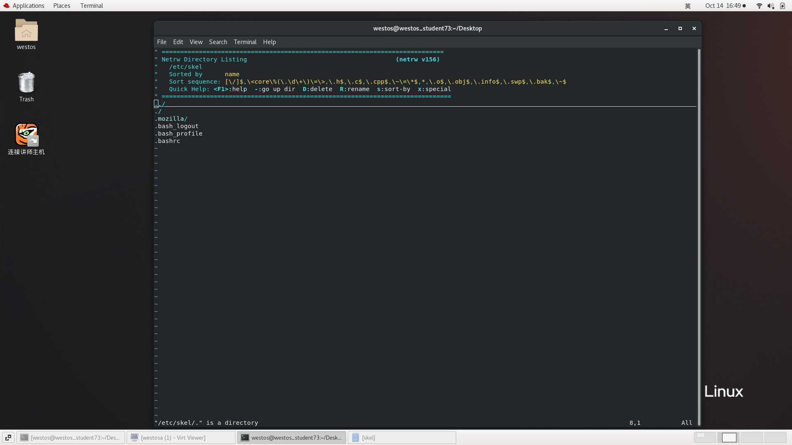792x445 pixels.
Task: Switch to first workspace in pager
Action: point(705,438)
